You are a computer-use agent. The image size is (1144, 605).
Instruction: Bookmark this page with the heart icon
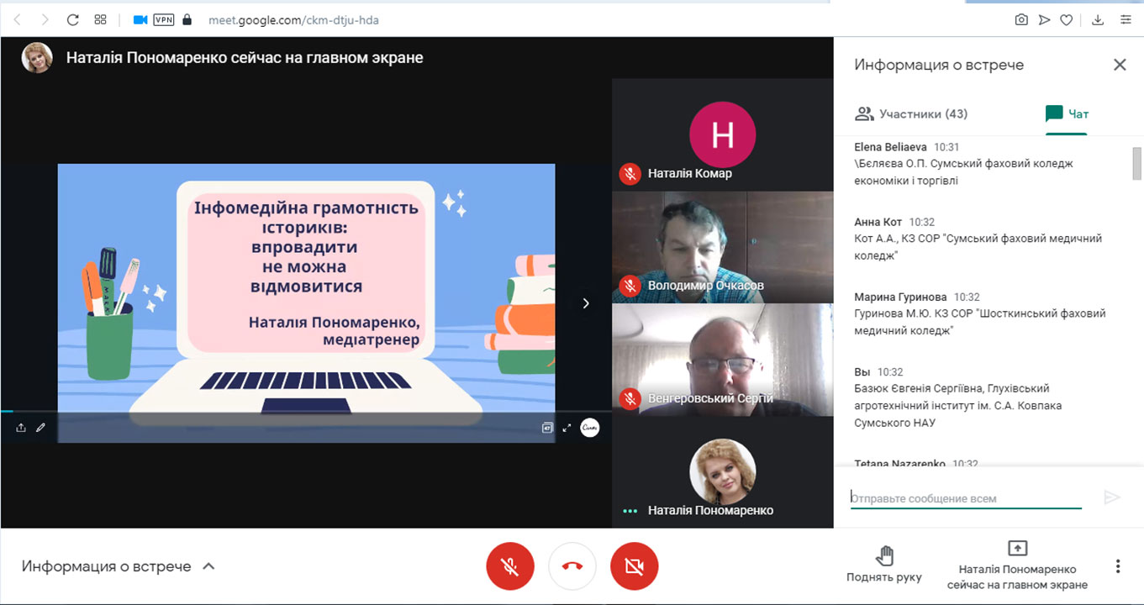[1067, 20]
